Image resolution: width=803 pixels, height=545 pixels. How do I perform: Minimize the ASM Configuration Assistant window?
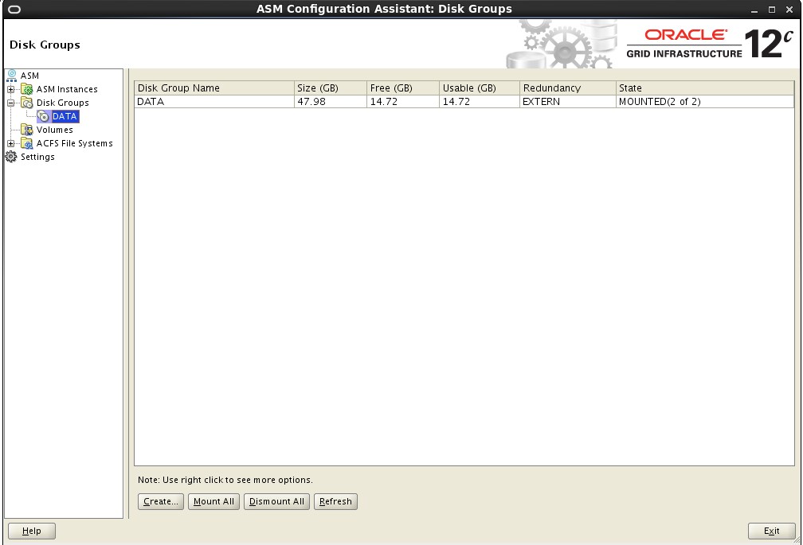point(754,10)
